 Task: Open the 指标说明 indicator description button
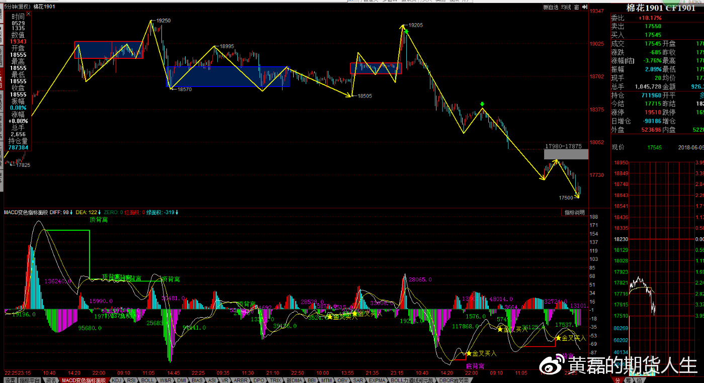[574, 213]
